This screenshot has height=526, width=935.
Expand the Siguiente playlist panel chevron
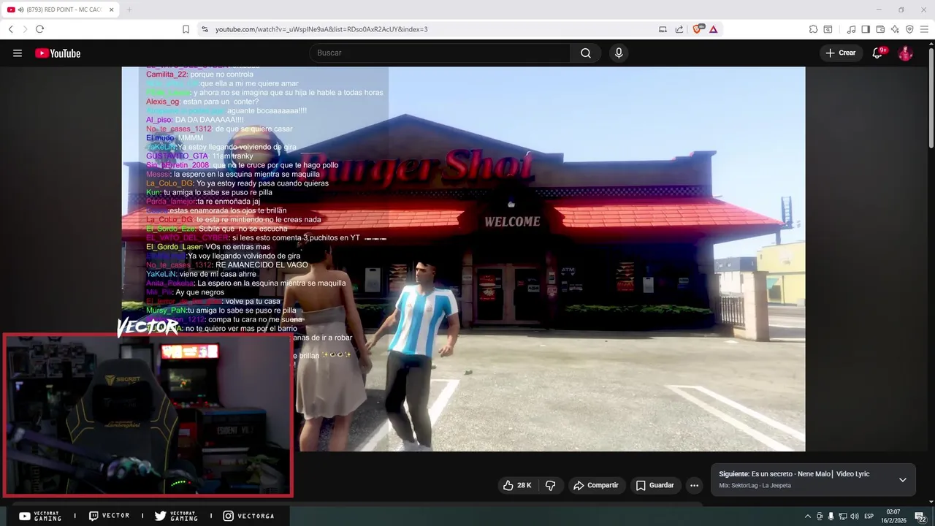(x=902, y=480)
